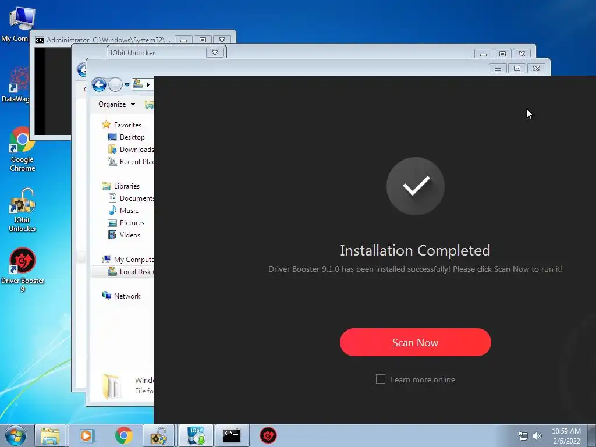The height and width of the screenshot is (447, 596).
Task: Close the IObit Unlocker window
Action: pyautogui.click(x=215, y=52)
